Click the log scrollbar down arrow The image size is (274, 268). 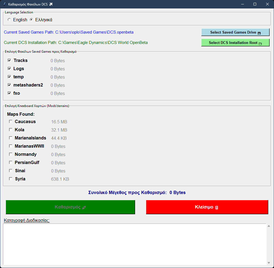(x=269, y=263)
